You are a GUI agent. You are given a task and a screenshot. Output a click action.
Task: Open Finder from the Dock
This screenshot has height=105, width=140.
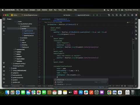(7, 92)
